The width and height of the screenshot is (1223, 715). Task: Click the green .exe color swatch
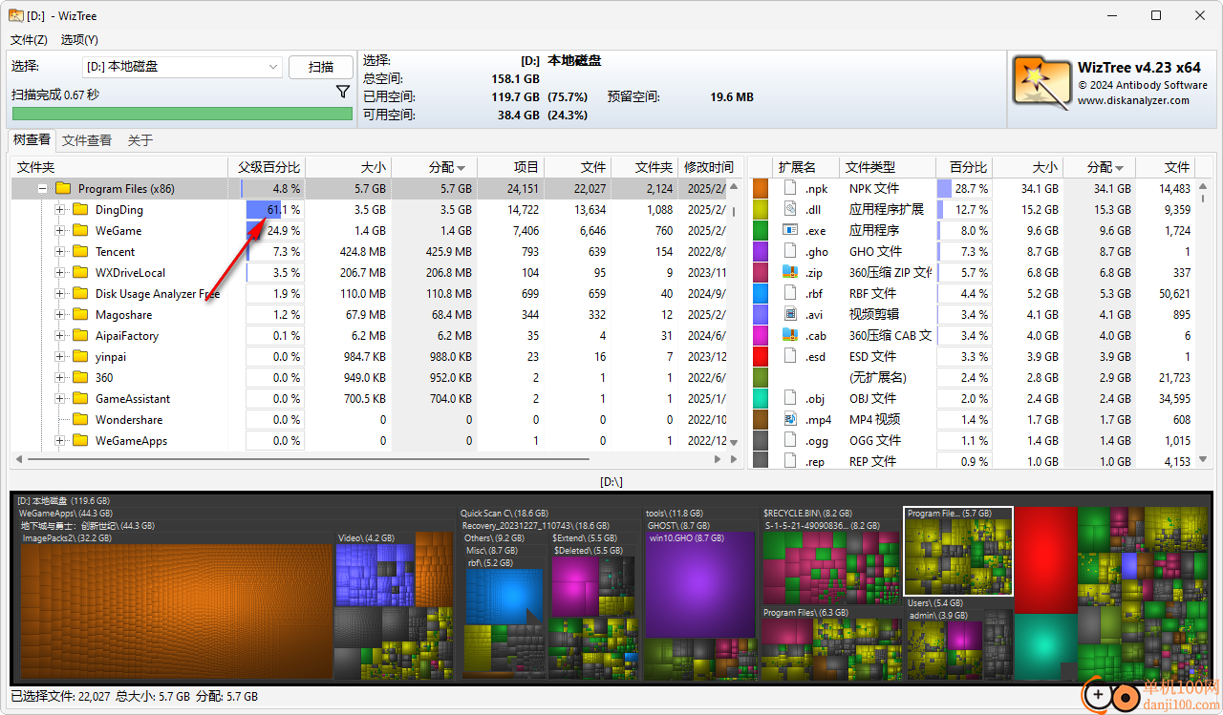[761, 230]
